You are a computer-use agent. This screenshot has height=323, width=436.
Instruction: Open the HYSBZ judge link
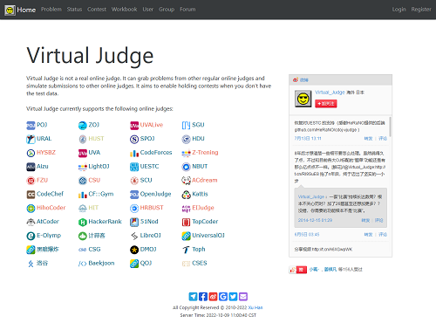[46, 153]
